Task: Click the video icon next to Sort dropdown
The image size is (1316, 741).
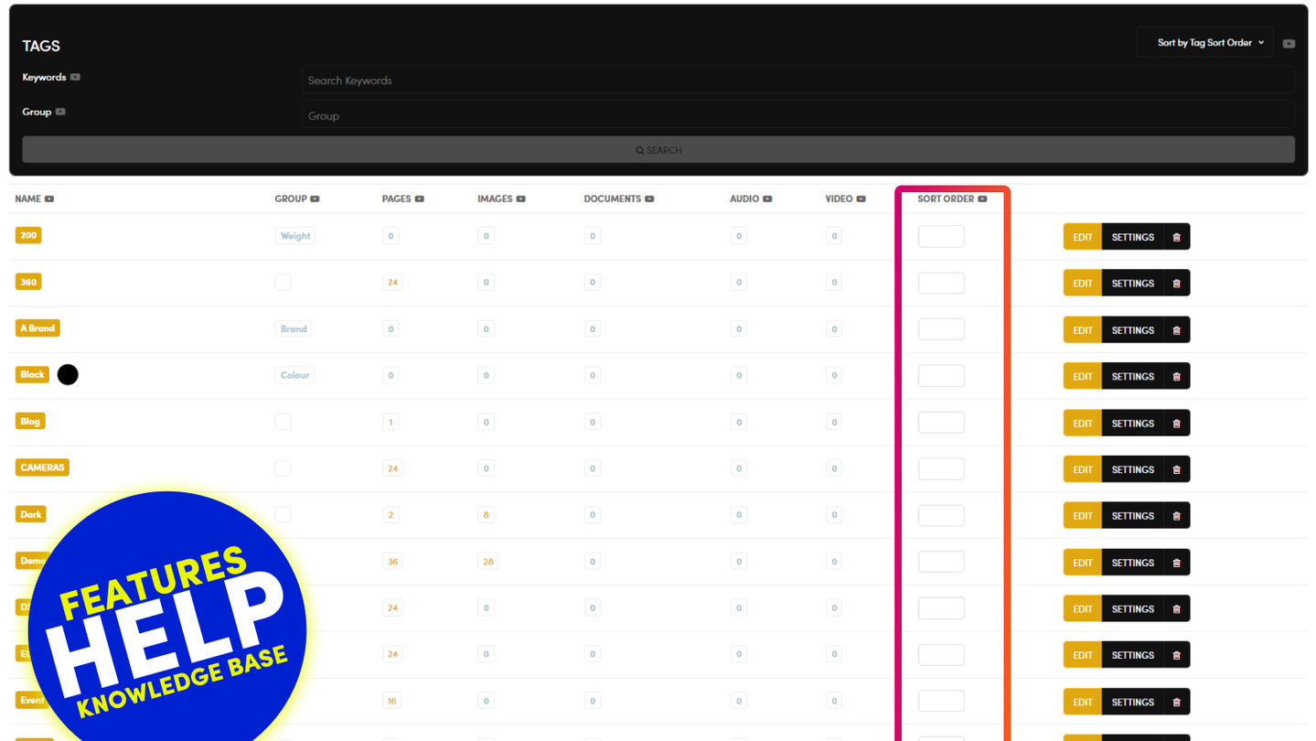Action: (1289, 43)
